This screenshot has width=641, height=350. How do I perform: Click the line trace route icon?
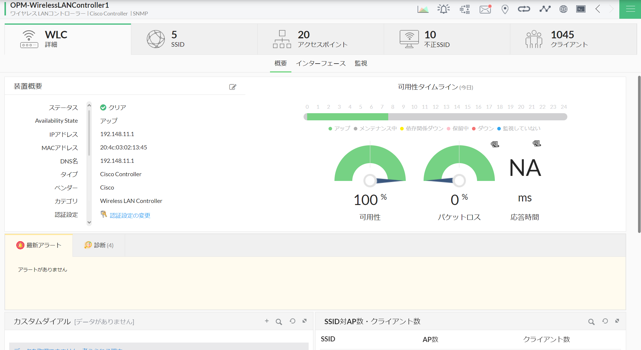[x=545, y=9]
